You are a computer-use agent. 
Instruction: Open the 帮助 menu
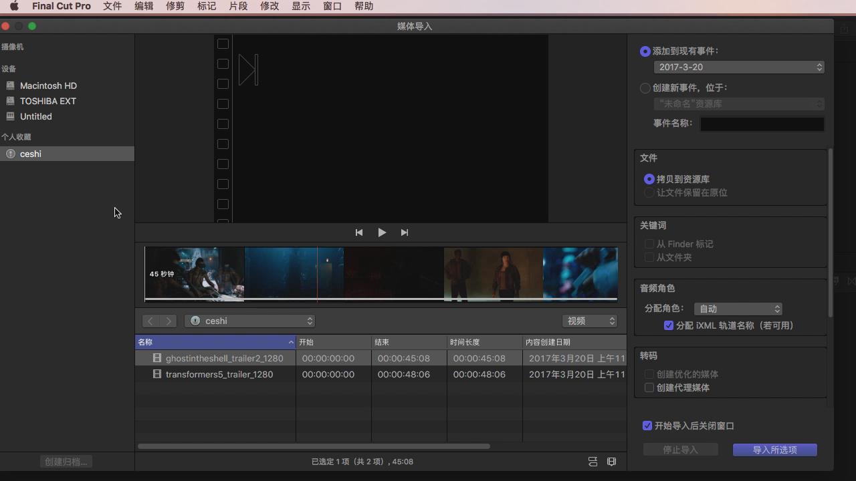(x=364, y=6)
